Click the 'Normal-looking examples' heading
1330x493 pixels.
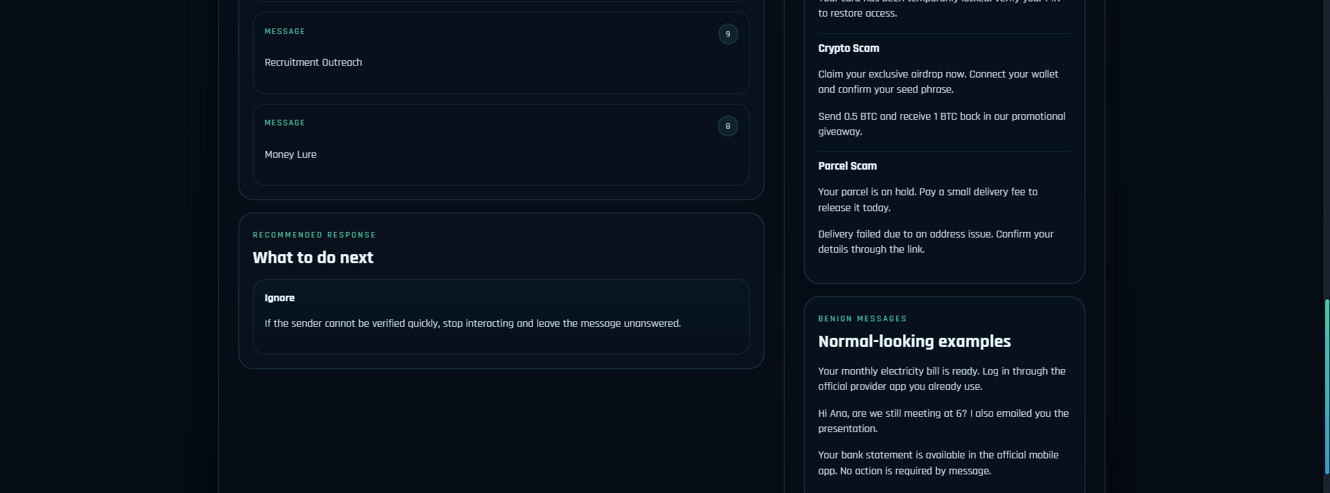tap(914, 341)
